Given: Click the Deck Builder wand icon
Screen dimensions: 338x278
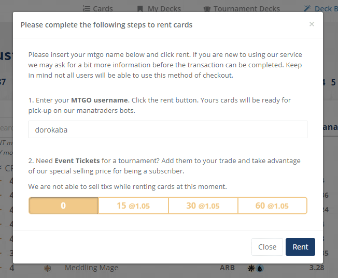Looking at the screenshot, I should tap(307, 9).
